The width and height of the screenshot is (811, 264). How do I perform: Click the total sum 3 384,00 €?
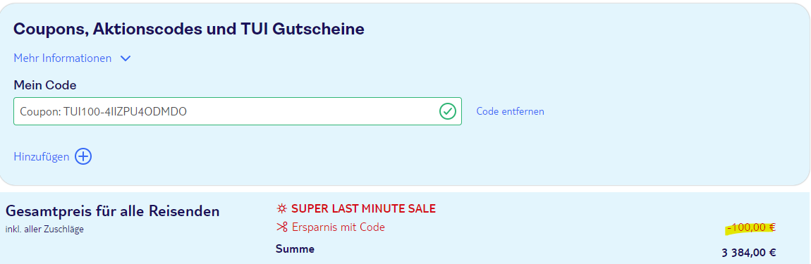tap(749, 253)
